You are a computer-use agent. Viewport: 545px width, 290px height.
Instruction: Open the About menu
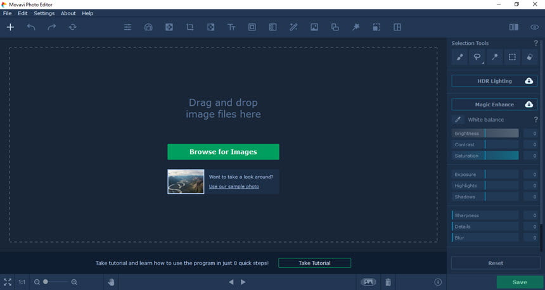pos(68,13)
